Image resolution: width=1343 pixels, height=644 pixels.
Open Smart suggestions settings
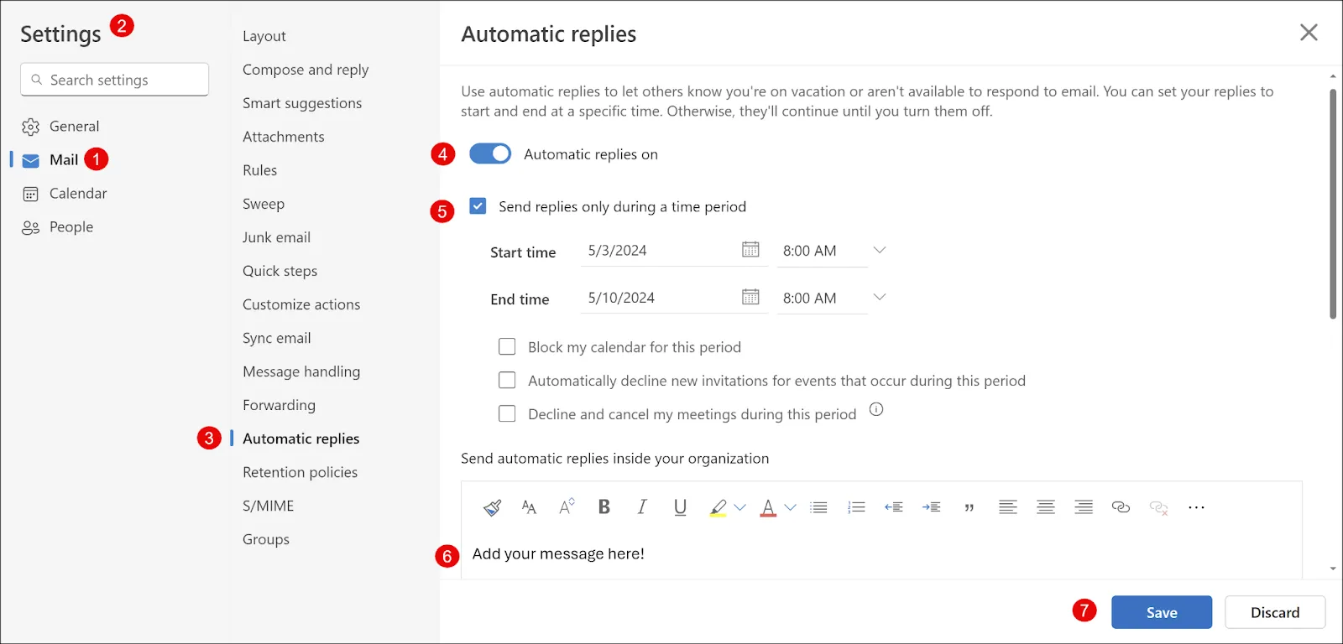[x=302, y=103]
